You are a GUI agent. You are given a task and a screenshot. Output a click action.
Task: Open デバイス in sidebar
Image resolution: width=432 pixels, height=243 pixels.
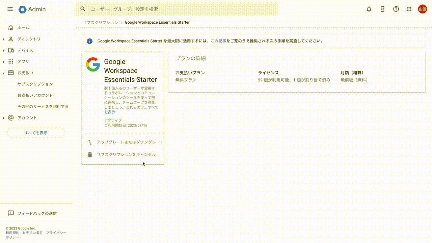(x=25, y=50)
